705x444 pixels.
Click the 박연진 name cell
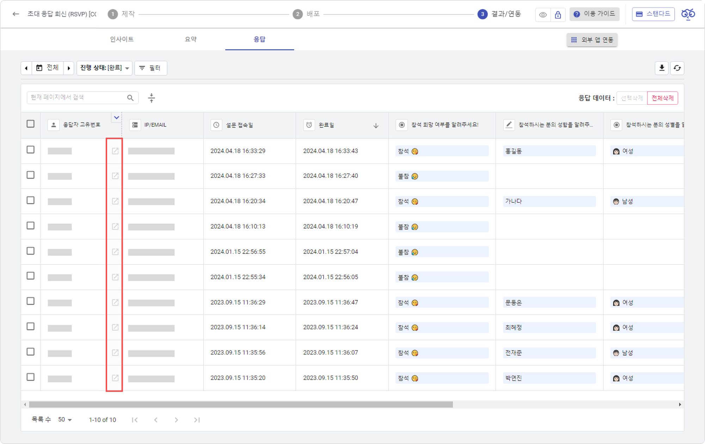tap(549, 378)
